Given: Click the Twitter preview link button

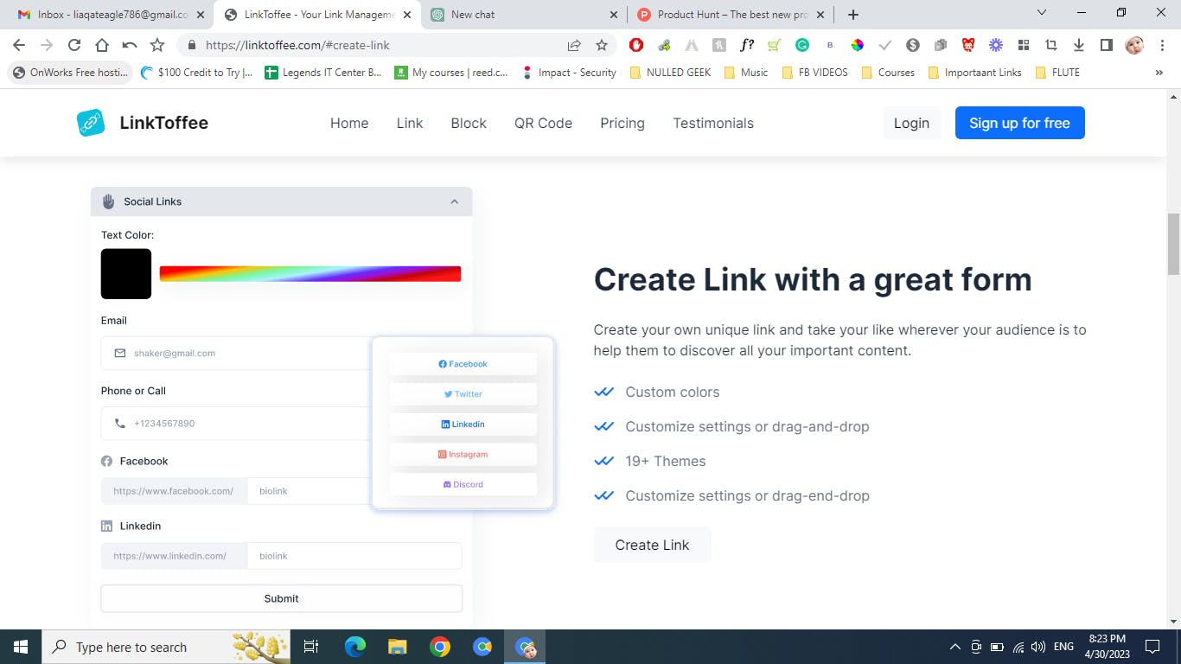Looking at the screenshot, I should click(x=463, y=394).
